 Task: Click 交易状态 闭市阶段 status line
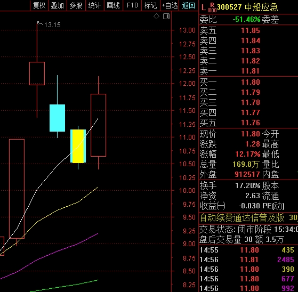[248, 230]
